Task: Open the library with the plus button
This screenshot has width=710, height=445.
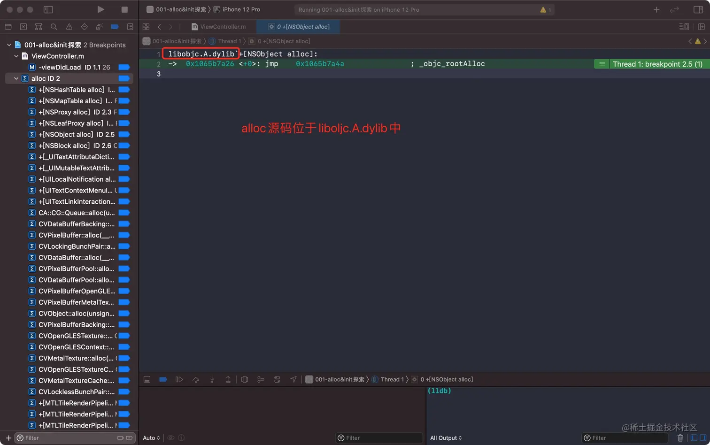Action: click(x=656, y=9)
